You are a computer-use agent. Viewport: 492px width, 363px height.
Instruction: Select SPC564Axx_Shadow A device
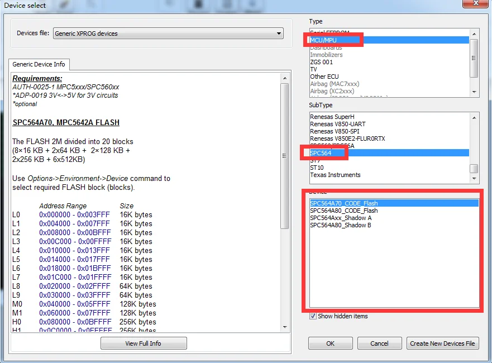(x=394, y=218)
